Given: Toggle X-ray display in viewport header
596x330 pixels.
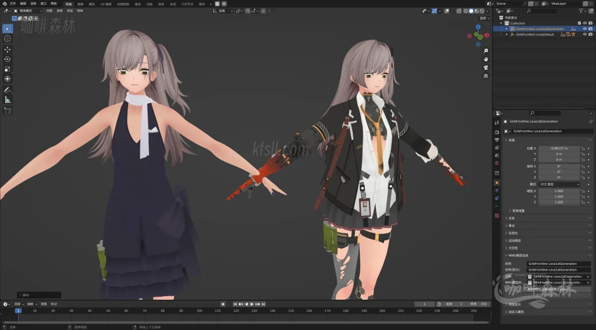Looking at the screenshot, I should point(459,11).
